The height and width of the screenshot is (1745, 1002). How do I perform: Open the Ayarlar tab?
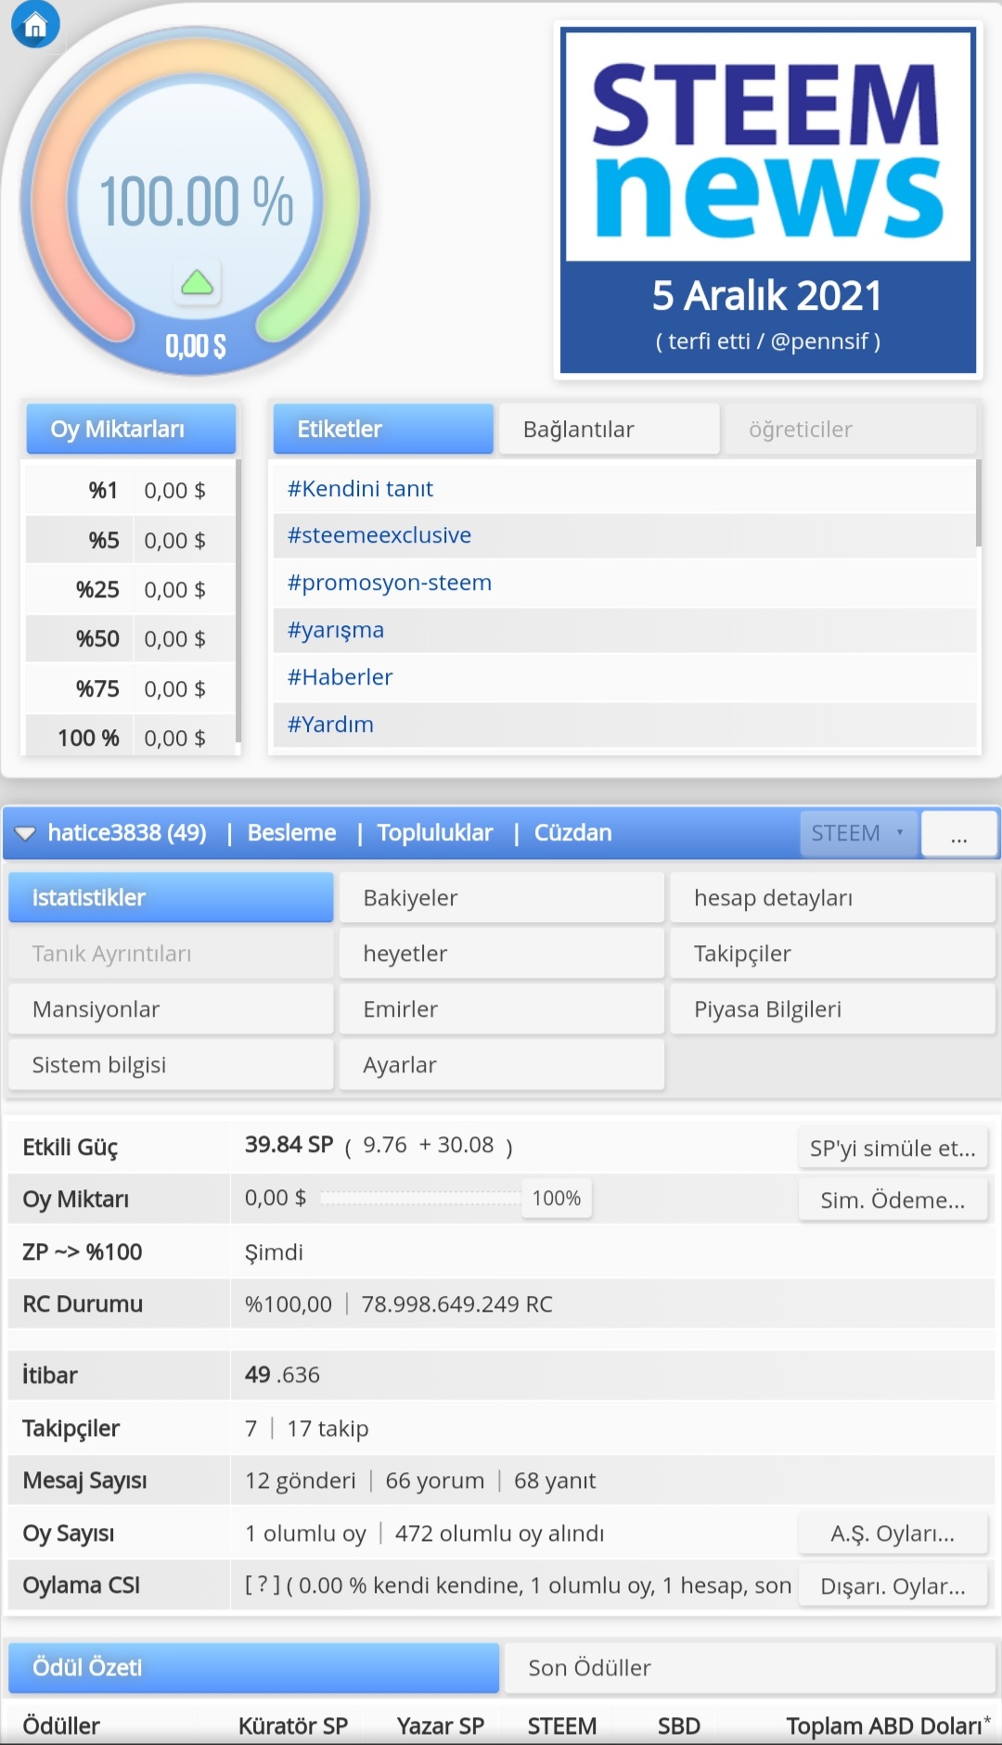[502, 1064]
